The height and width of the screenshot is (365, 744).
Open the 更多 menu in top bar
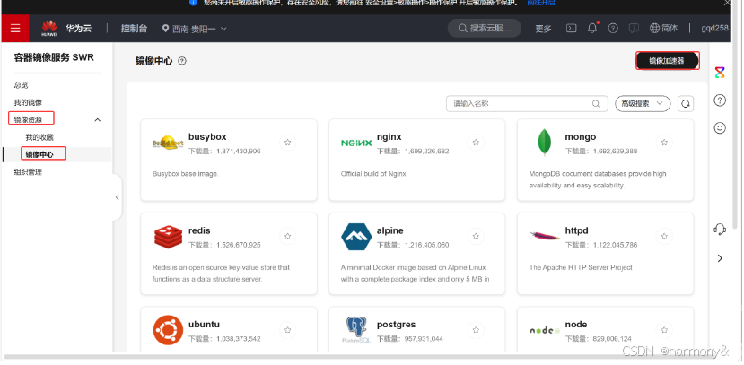click(543, 29)
